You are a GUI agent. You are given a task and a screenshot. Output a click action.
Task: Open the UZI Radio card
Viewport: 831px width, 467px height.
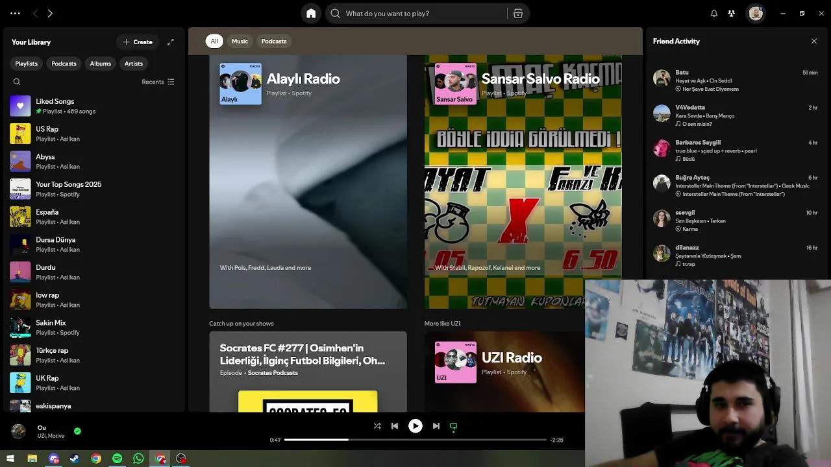504,372
